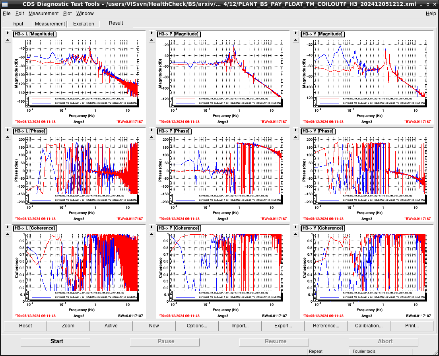This screenshot has height=356, width=439.
Task: Click right-arrow icon beside H3-> L Phase plot
Action: tap(8, 130)
